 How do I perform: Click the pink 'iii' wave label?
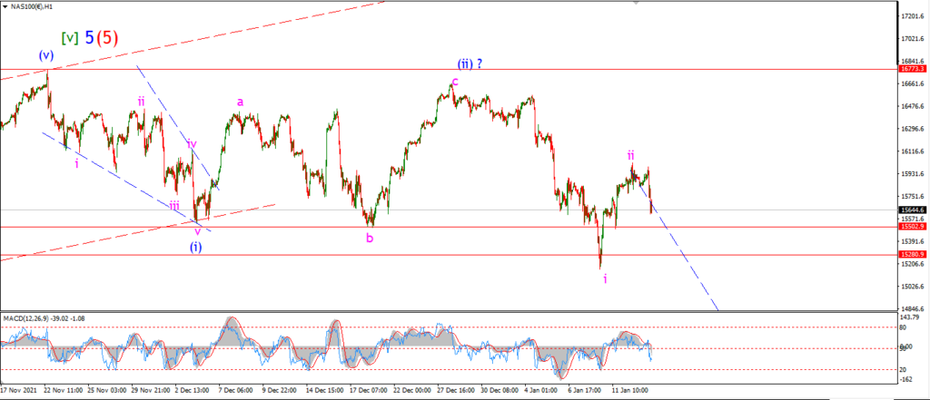[x=174, y=206]
